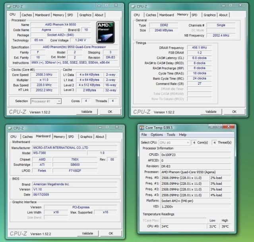Screen dimensions: 254x242
Task: Open Graphics tab in the Memory window
Action: point(209,15)
